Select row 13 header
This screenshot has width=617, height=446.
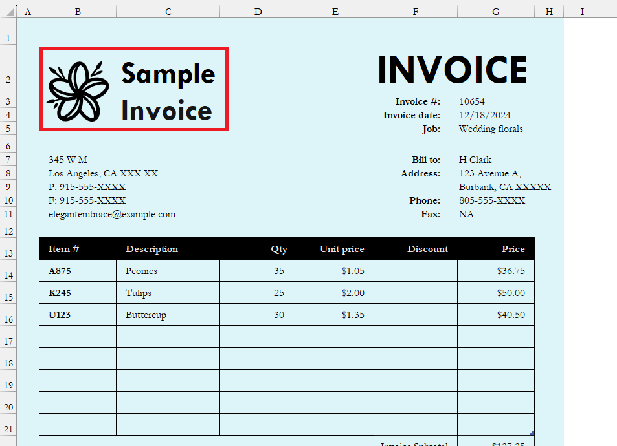(8, 249)
